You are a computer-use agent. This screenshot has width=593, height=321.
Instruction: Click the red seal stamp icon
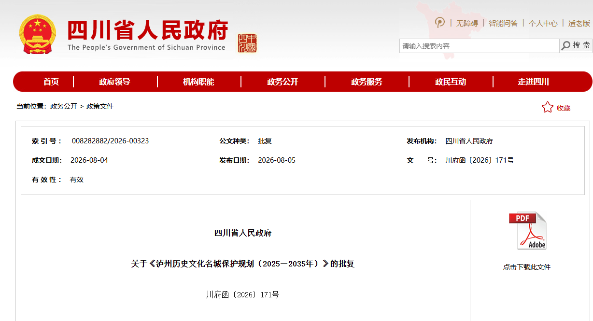[247, 43]
